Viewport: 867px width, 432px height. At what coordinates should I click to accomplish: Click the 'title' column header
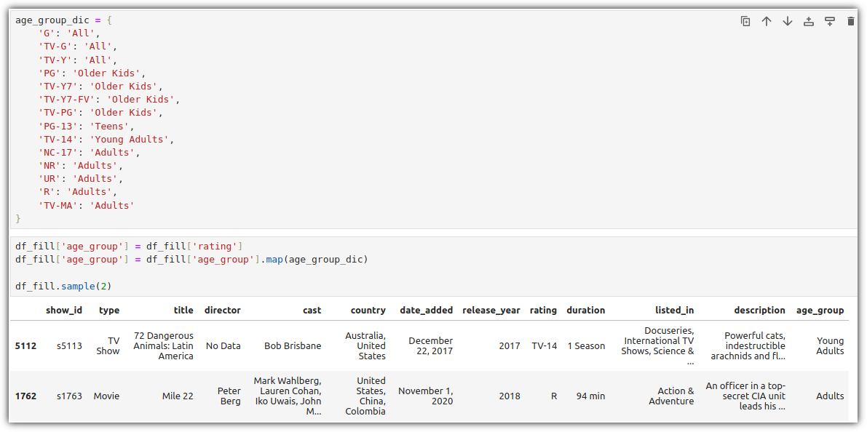pyautogui.click(x=183, y=311)
